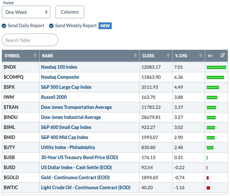
Task: Click the percent change value -0.74
Action: [x=179, y=178]
